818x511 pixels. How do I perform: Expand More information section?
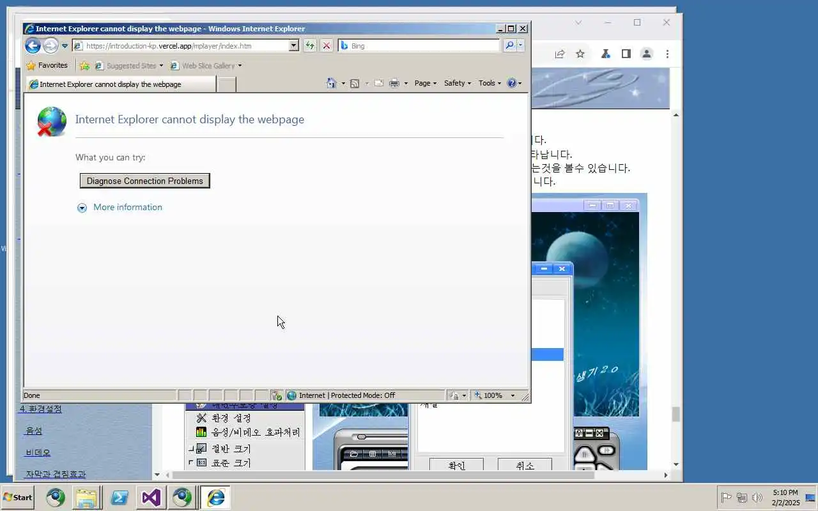[120, 208]
